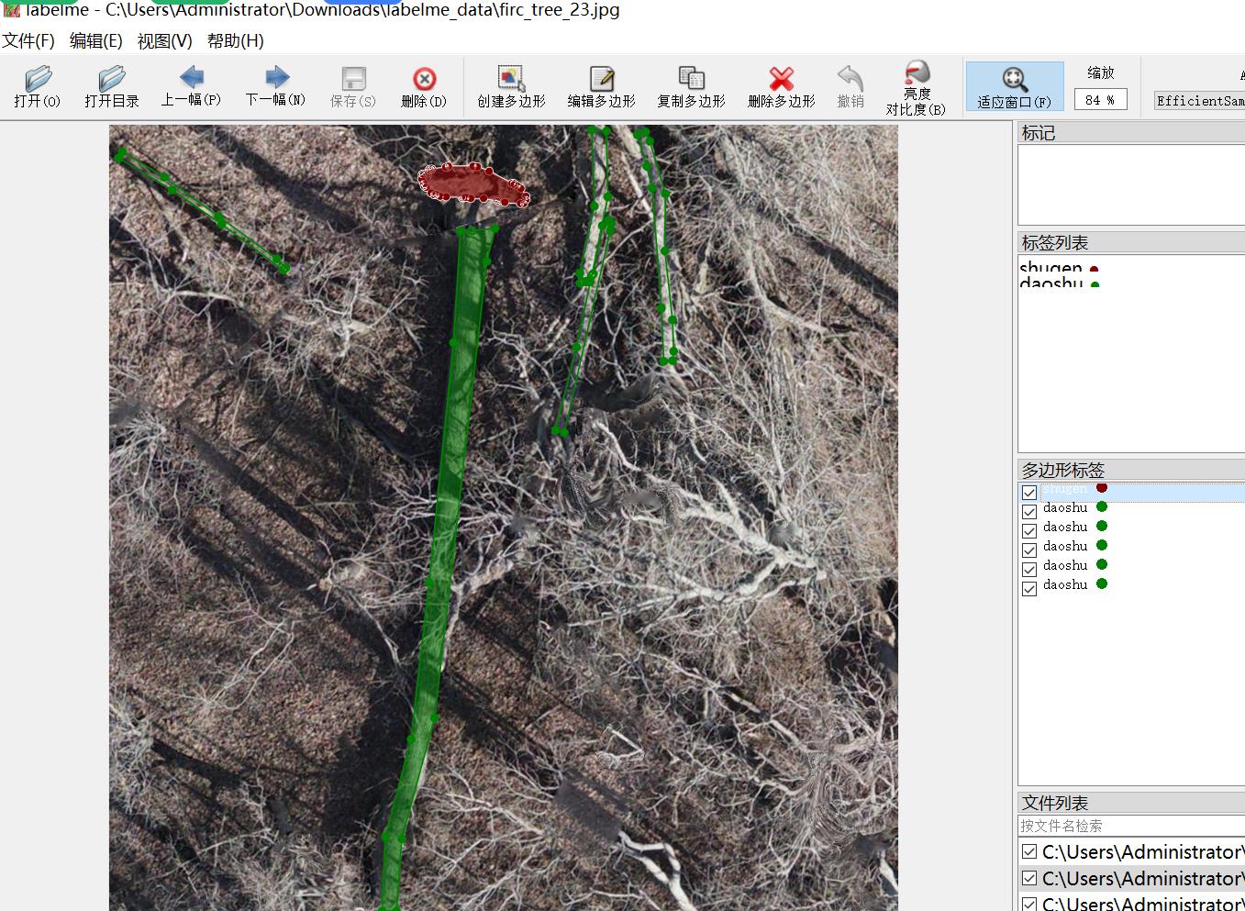Click the zoom percentage field showing 84 %
The height and width of the screenshot is (911, 1245).
1099,100
